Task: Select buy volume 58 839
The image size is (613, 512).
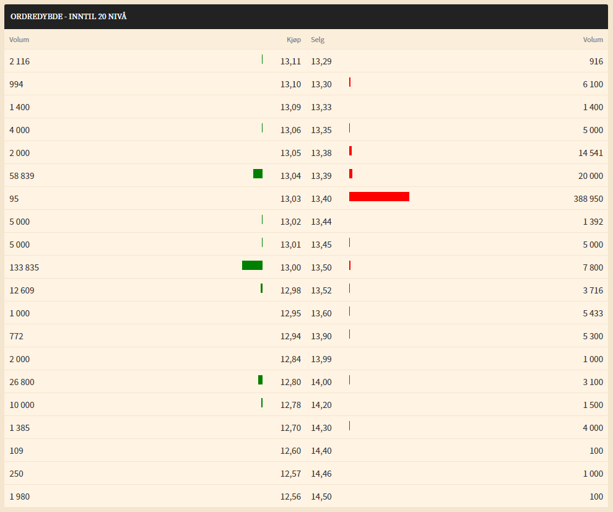Action: tap(22, 176)
